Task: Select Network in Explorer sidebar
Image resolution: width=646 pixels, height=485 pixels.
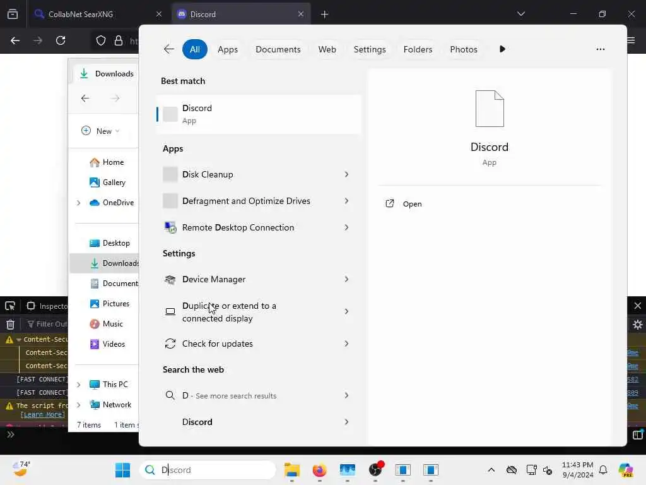Action: 110,405
